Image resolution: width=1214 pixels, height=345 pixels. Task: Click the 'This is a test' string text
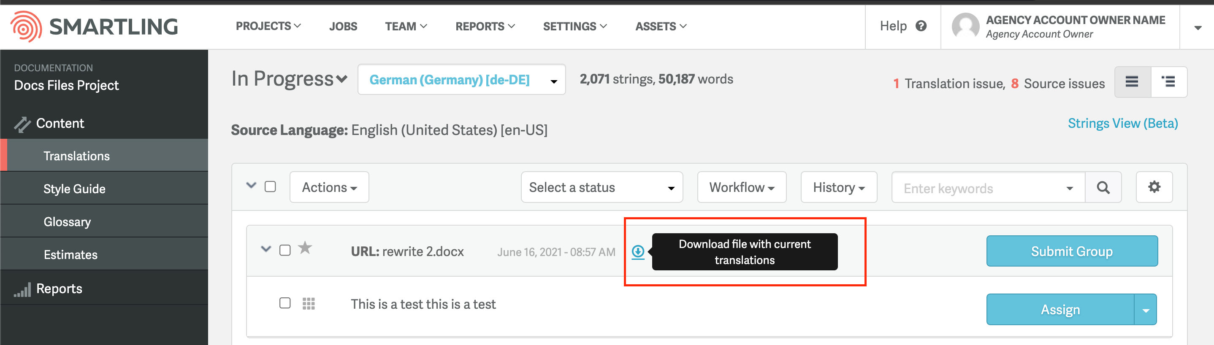(423, 304)
